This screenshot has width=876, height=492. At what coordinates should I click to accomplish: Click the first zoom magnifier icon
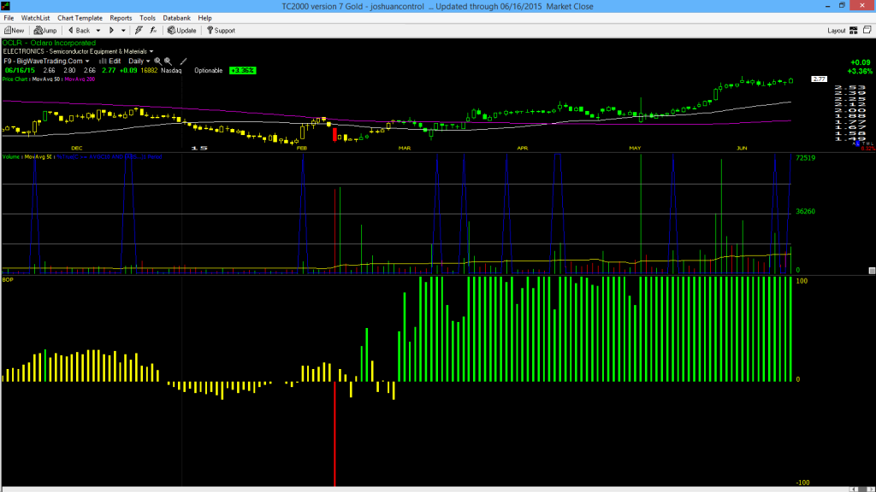click(158, 61)
